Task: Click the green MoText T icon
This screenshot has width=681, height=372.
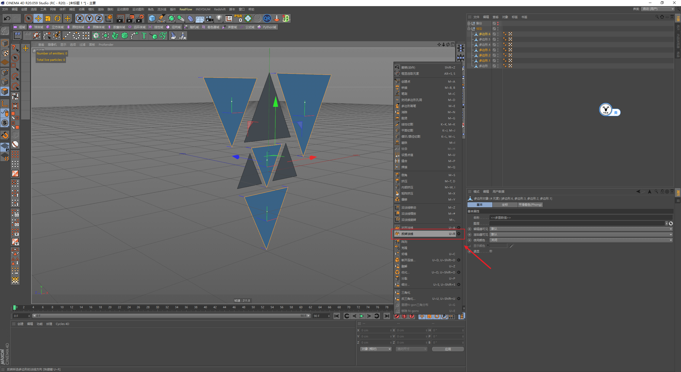Action: (x=144, y=36)
